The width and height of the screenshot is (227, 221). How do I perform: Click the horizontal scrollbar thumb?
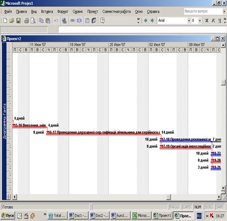169,197
